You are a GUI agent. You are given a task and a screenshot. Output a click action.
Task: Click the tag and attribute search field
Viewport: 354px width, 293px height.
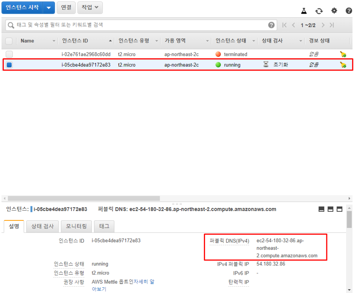[x=141, y=25]
